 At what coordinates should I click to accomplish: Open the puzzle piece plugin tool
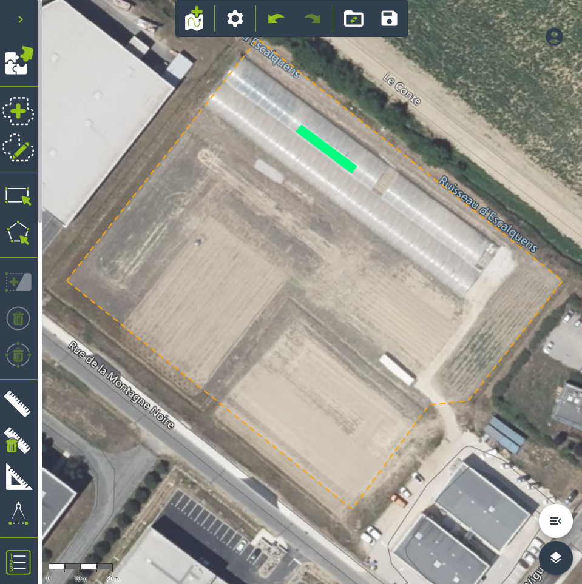[x=19, y=61]
